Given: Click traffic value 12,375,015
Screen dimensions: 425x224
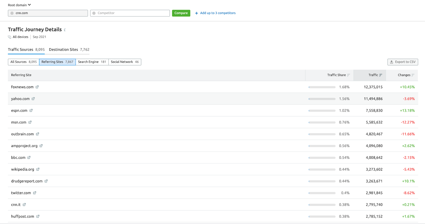Looking at the screenshot, I should [x=373, y=87].
